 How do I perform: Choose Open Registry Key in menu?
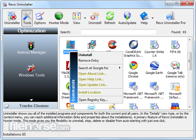pos(100,100)
